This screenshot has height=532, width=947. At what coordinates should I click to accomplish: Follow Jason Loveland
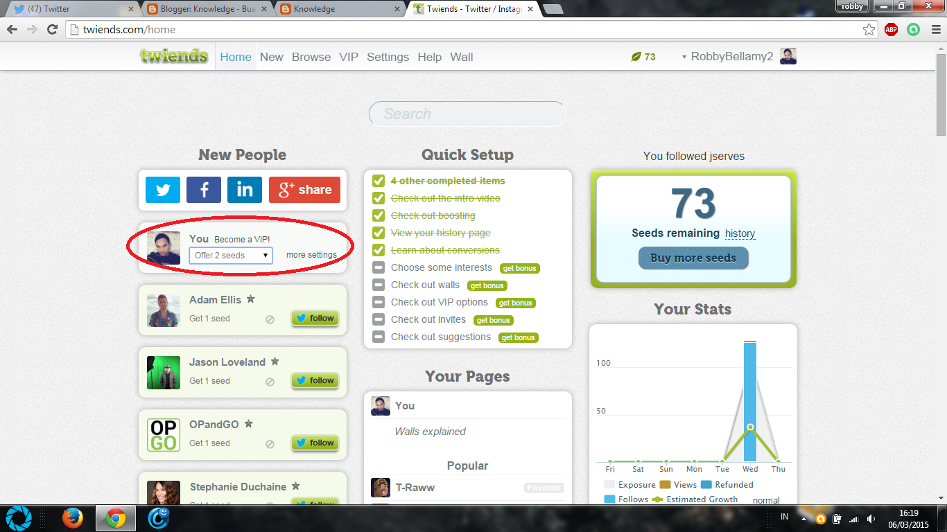(x=315, y=381)
